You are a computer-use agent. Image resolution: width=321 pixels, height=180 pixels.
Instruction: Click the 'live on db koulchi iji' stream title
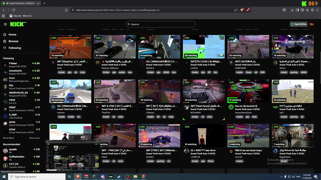(246, 106)
